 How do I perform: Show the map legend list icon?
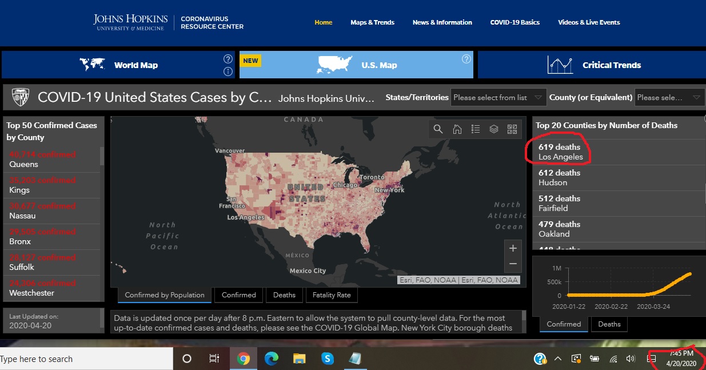point(475,129)
